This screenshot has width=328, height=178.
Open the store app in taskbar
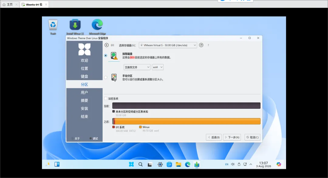(x=169, y=165)
